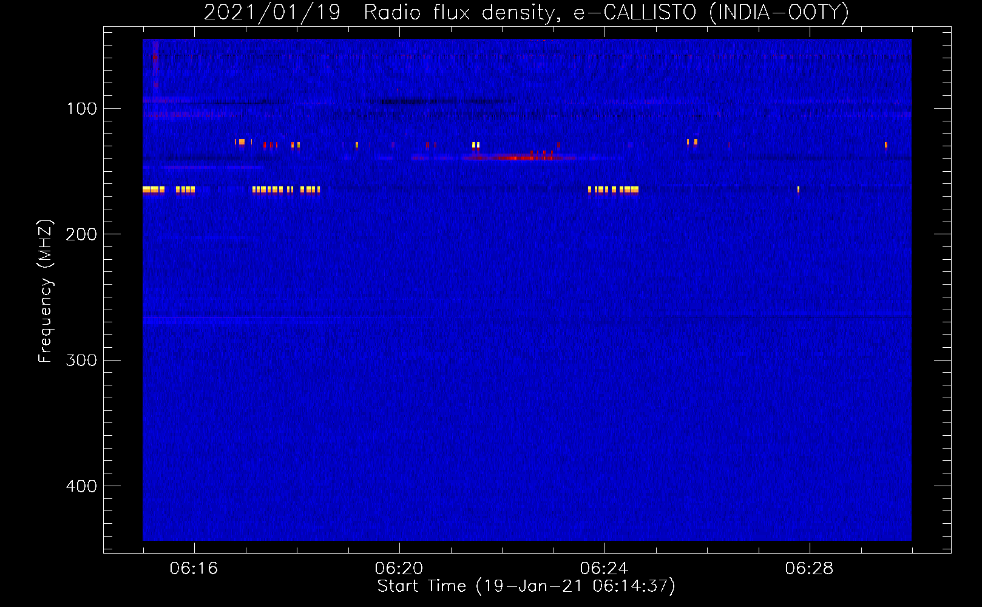Screen dimensions: 982x607
Task: Click the '06:20' time tick label
Action: pyautogui.click(x=399, y=568)
